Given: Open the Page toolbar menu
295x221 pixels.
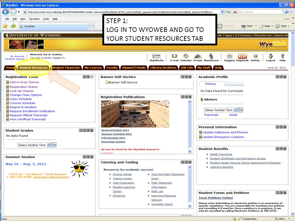Looking at the screenshot, I should point(265,26).
